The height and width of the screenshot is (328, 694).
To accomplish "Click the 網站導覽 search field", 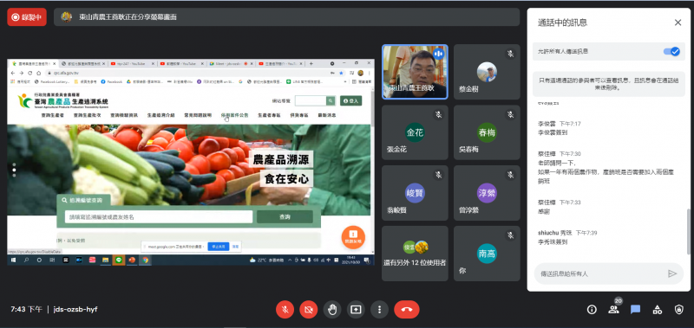I will 311,101.
